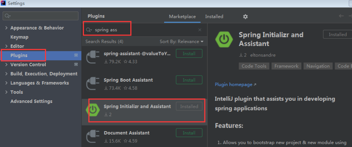Expand the Tools settings node
Screen dimensions: 352x147
pos(6,92)
